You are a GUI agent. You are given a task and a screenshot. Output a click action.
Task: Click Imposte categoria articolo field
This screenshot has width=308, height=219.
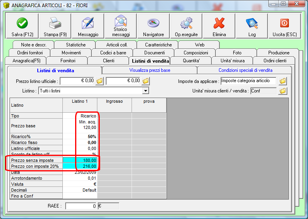point(248,81)
